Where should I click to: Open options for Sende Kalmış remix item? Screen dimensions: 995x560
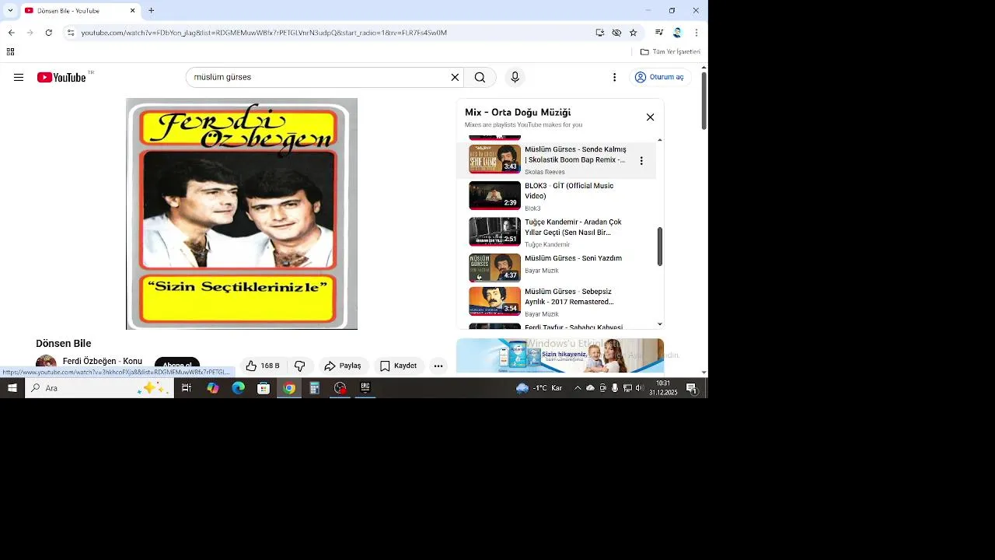tap(641, 161)
